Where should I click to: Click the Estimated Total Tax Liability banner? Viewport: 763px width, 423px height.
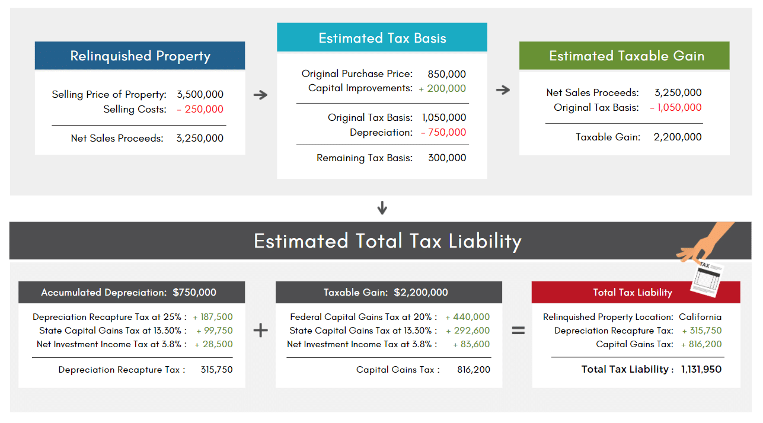381,241
